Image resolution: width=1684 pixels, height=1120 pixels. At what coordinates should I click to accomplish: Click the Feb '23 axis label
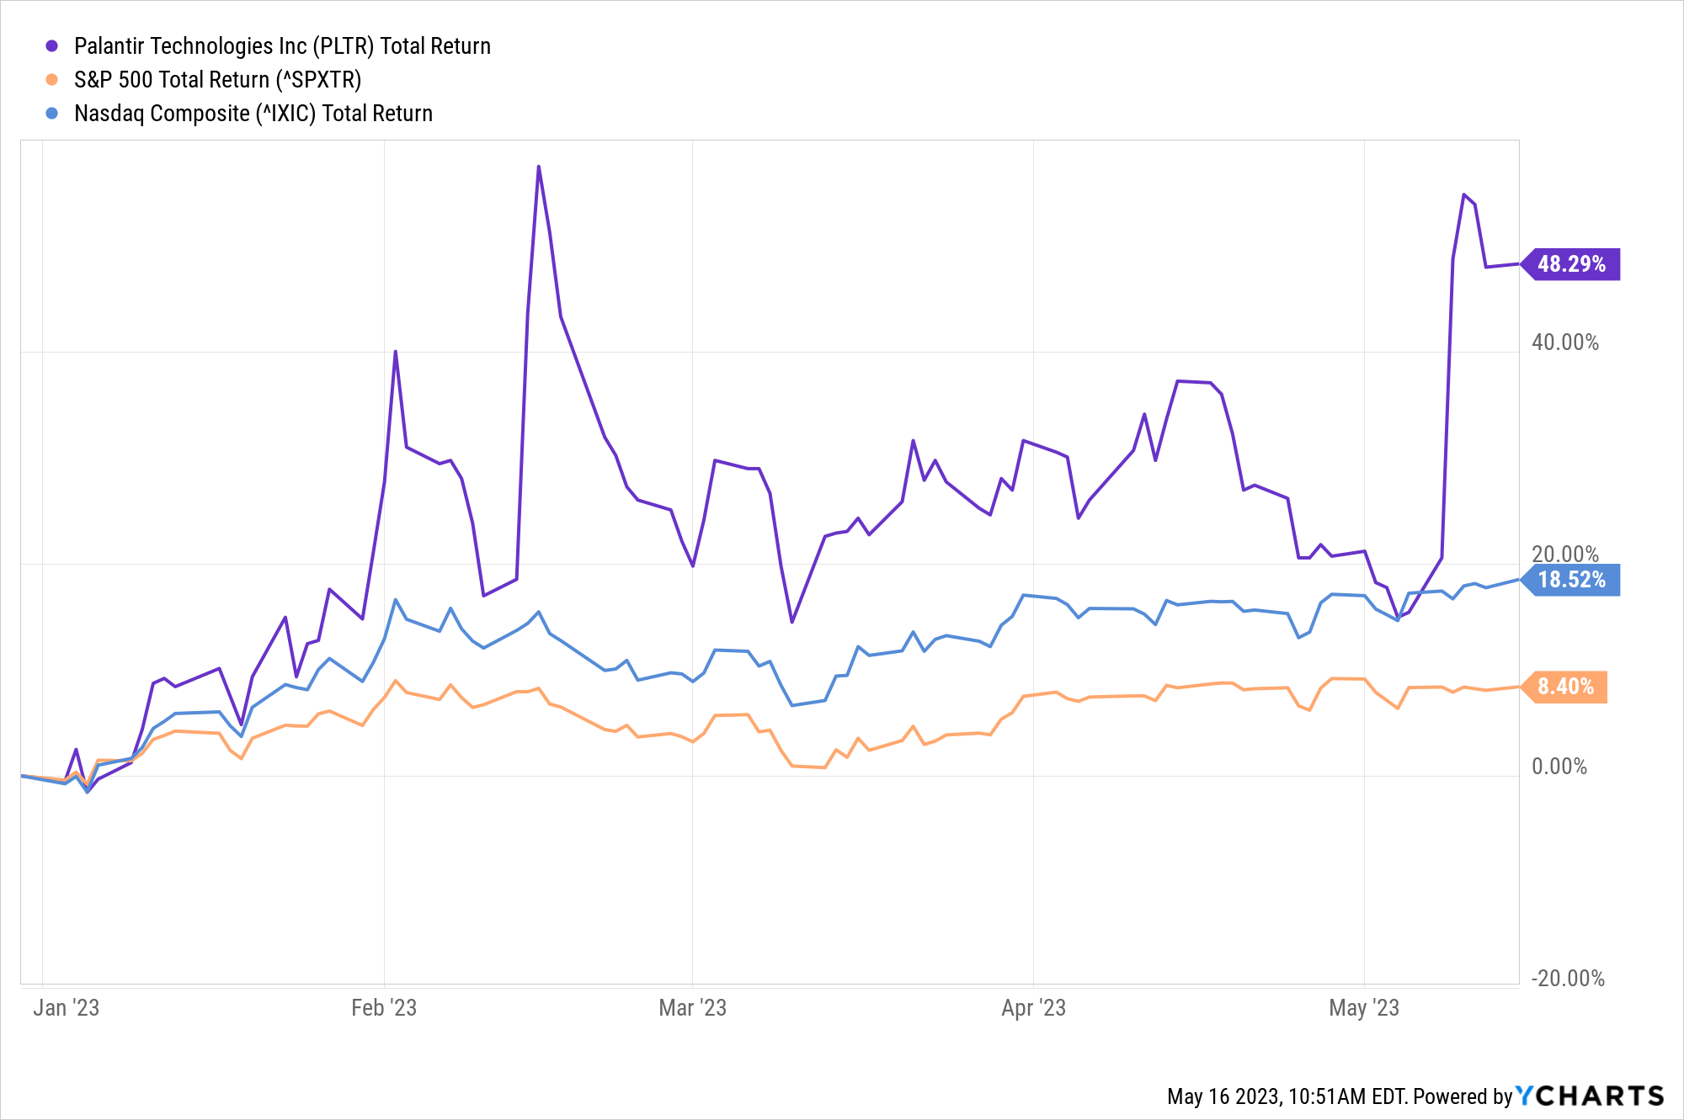pyautogui.click(x=384, y=1008)
